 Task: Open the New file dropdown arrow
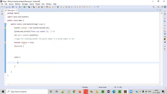click(x=4, y=7)
